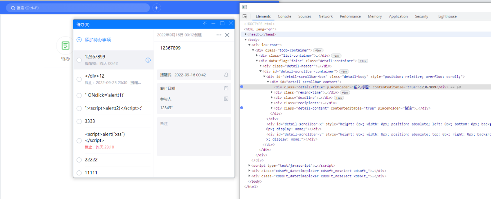Click flex badge on deadline div
Image resolution: width=491 pixels, height=199 pixels.
click(339, 98)
